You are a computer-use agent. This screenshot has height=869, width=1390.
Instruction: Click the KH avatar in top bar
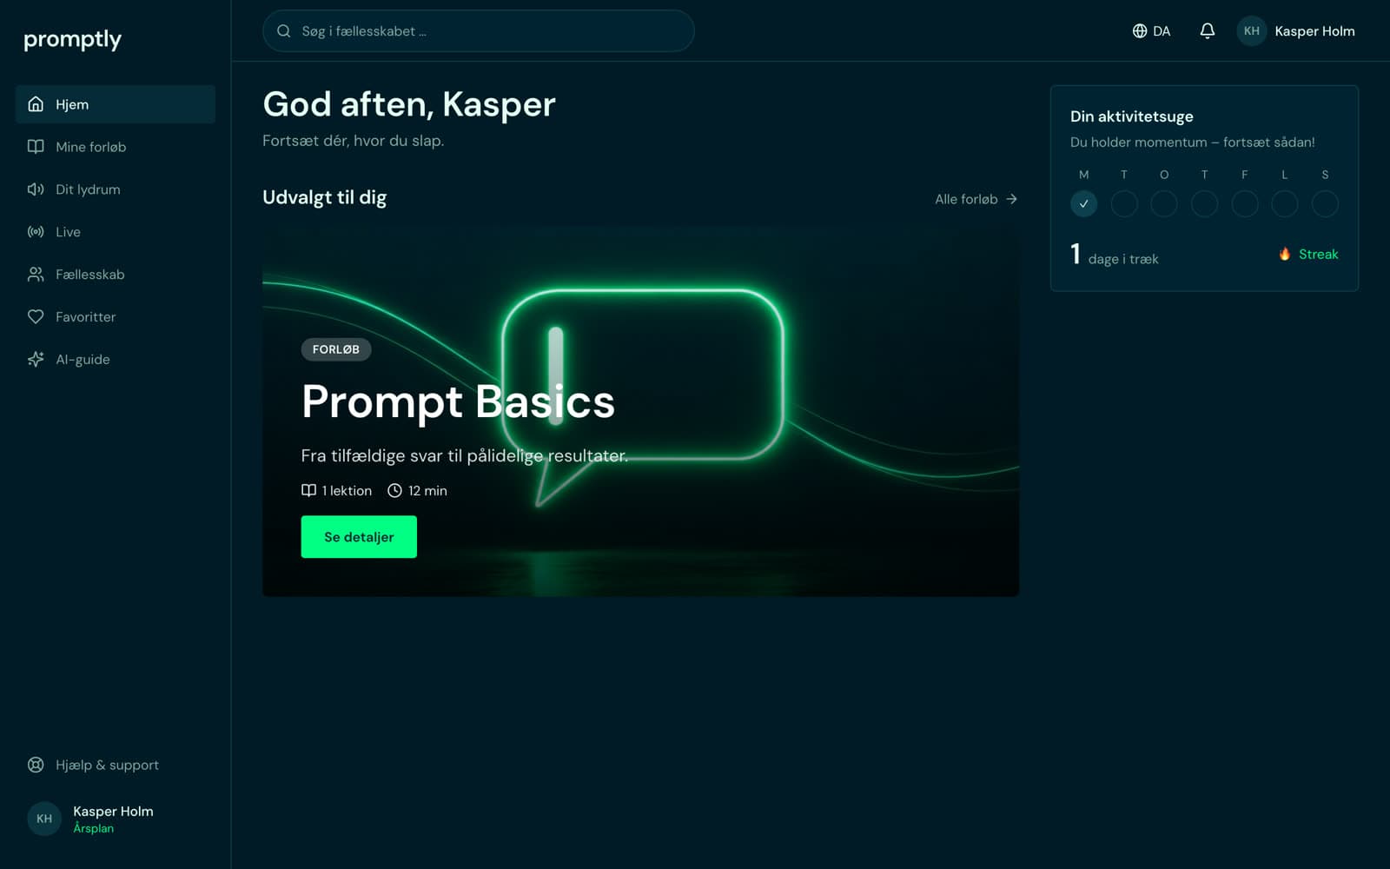tap(1252, 31)
